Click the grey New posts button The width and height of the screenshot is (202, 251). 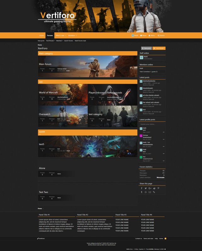(x=146, y=48)
